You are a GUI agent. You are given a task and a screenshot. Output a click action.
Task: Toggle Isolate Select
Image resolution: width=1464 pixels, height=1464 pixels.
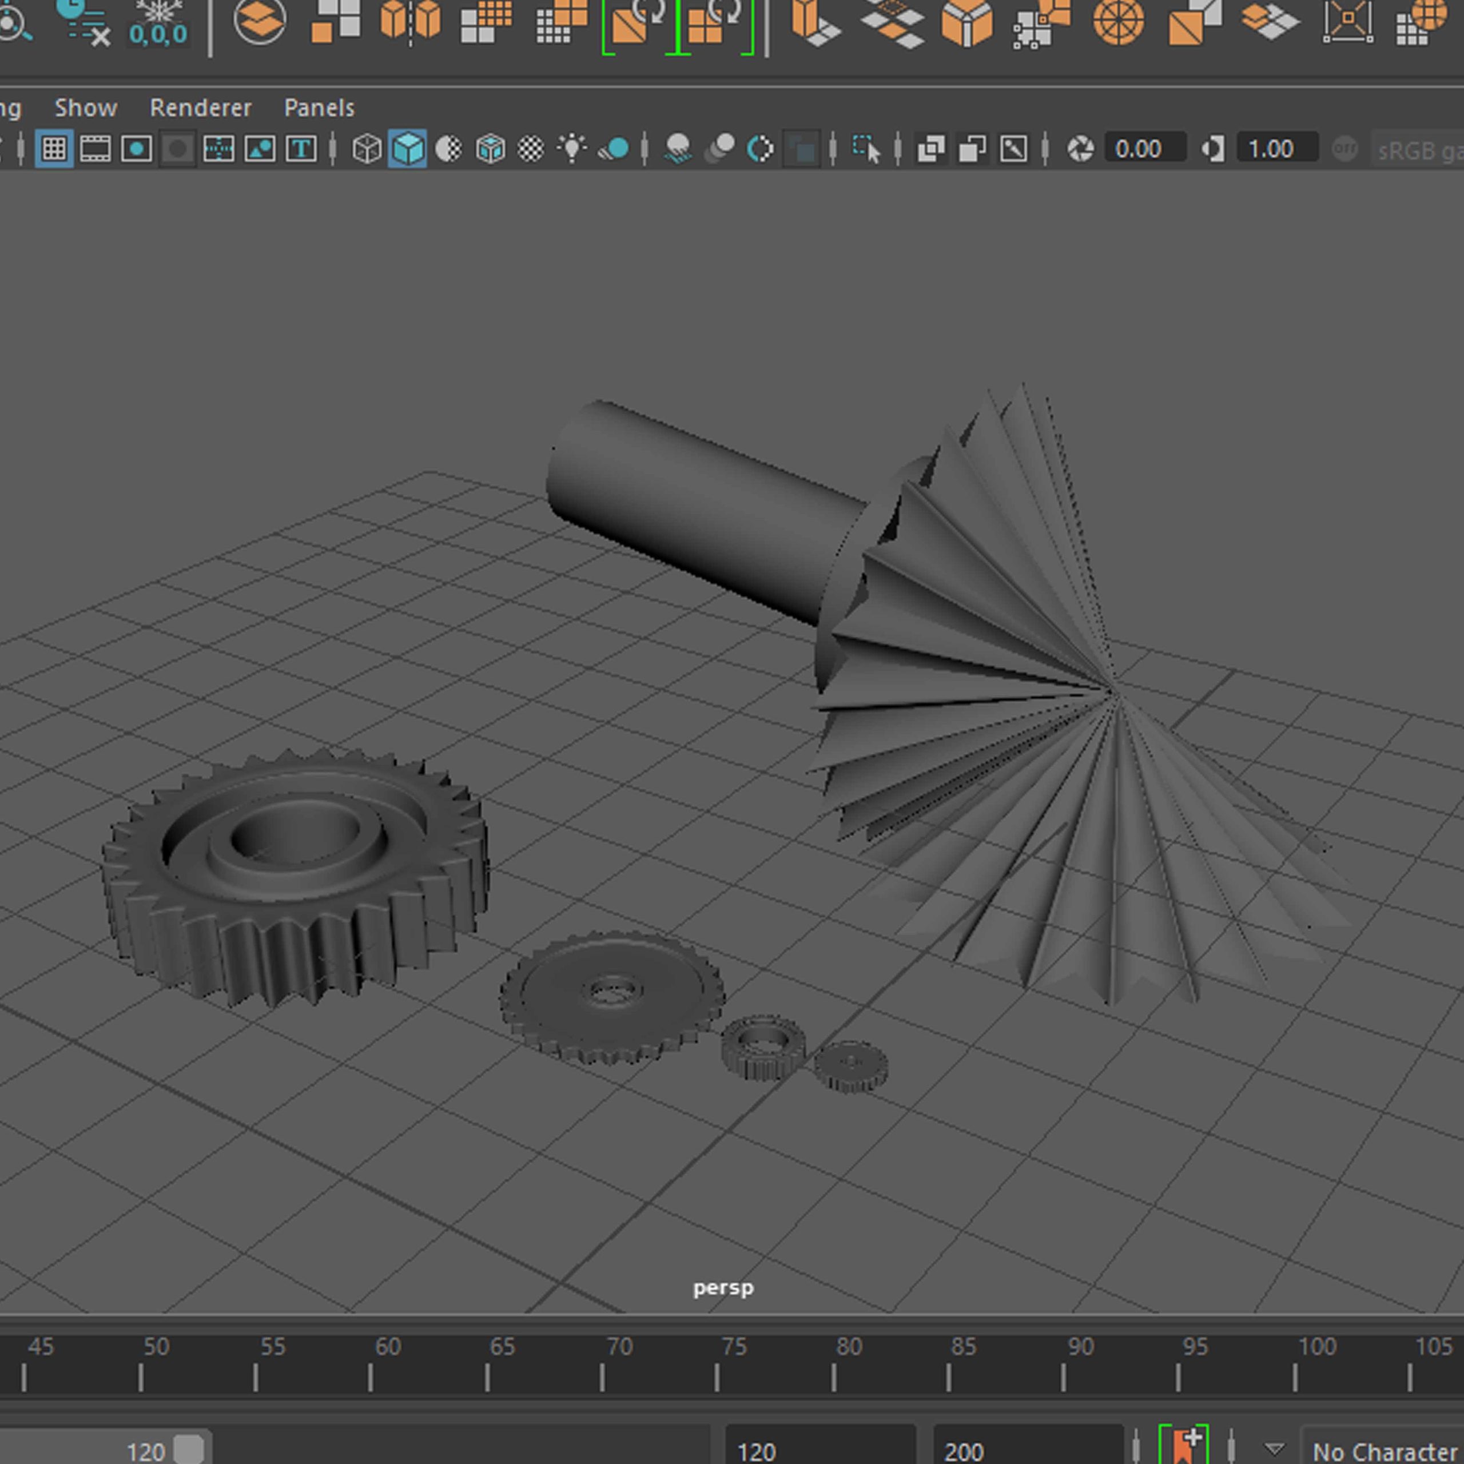[866, 149]
